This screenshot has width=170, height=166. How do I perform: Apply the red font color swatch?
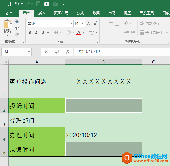pos(79,33)
